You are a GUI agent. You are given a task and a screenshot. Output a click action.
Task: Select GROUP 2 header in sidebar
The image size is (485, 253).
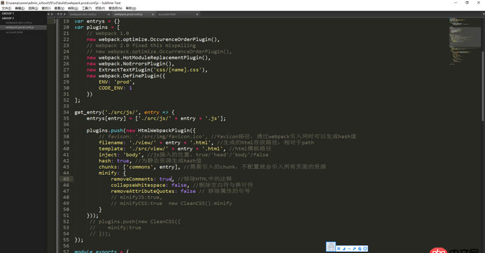(8, 18)
